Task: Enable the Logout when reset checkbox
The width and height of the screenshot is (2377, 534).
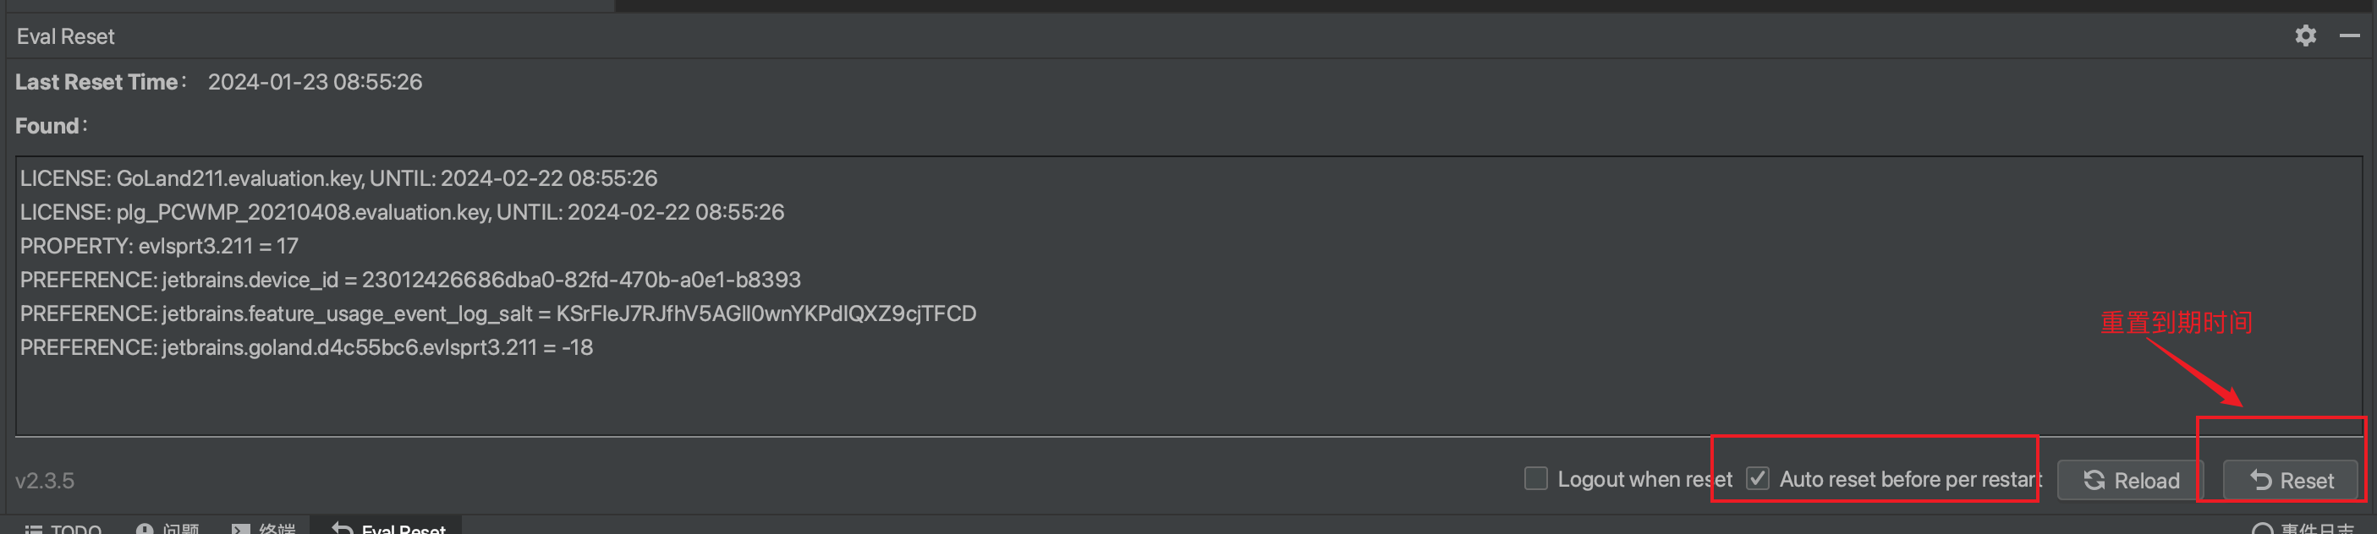Action: pyautogui.click(x=1535, y=479)
